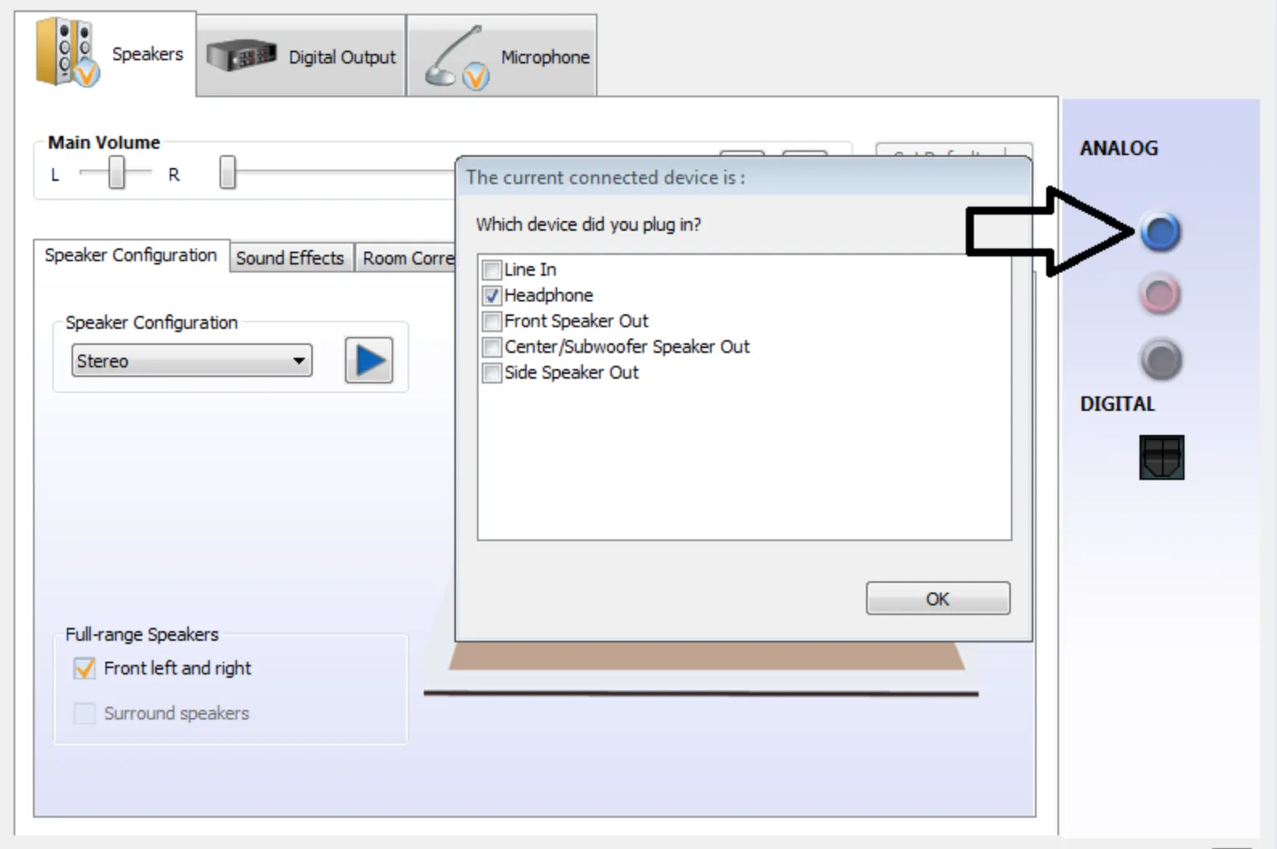
Task: Click the DIGITAL section label
Action: 1117,404
